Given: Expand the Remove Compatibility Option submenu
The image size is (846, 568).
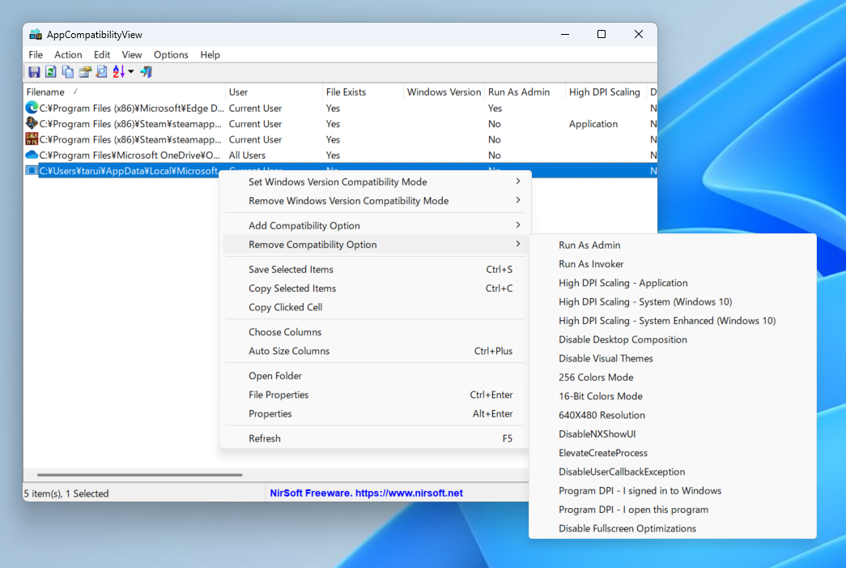Looking at the screenshot, I should [x=375, y=245].
